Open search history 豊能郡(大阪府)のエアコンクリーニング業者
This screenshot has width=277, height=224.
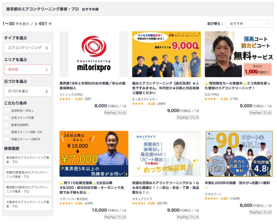[x=28, y=189]
